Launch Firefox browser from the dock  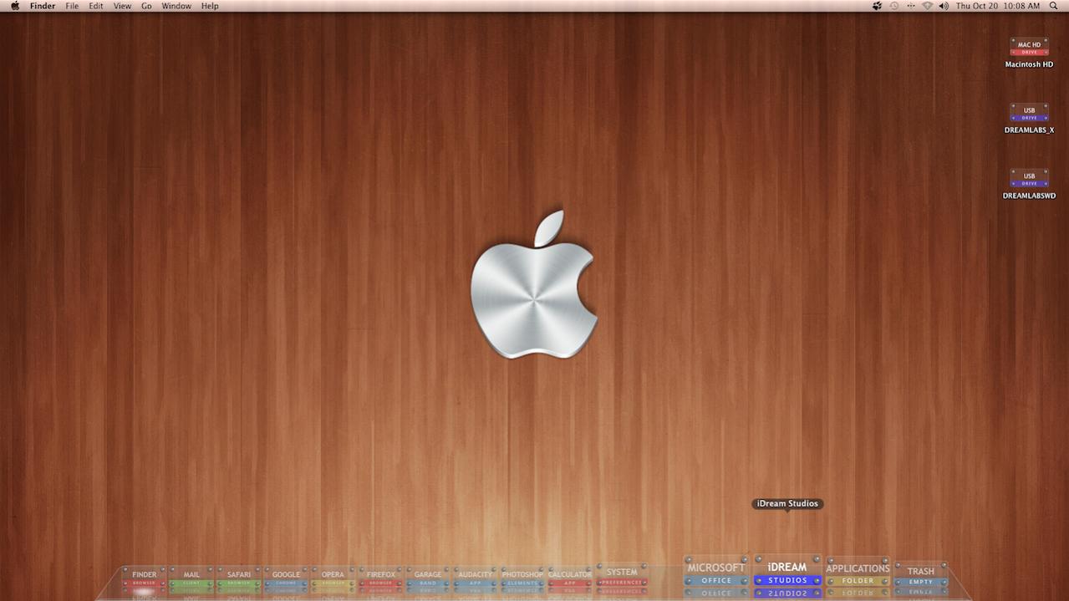coord(380,578)
